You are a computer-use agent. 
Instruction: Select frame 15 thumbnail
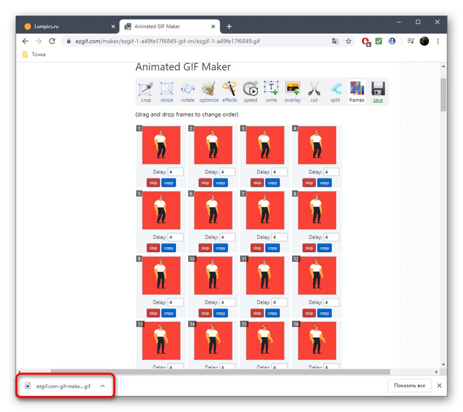(265, 341)
